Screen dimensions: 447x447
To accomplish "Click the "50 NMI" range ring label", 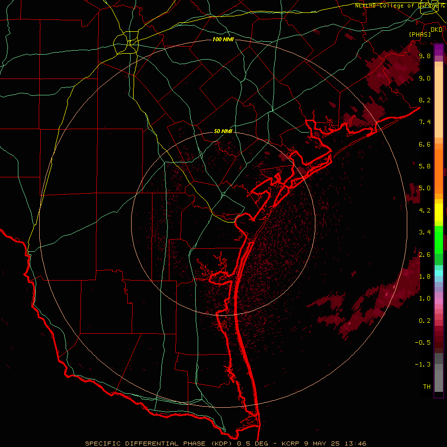I will click(223, 132).
